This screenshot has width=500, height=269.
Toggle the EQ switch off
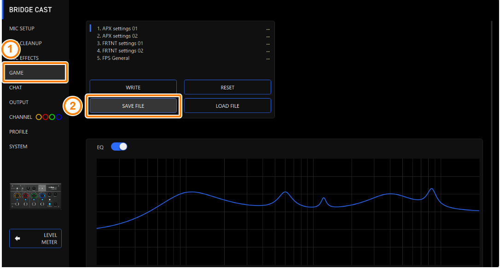(x=119, y=147)
